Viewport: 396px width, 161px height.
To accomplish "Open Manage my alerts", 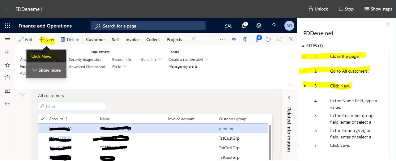I will (183, 66).
